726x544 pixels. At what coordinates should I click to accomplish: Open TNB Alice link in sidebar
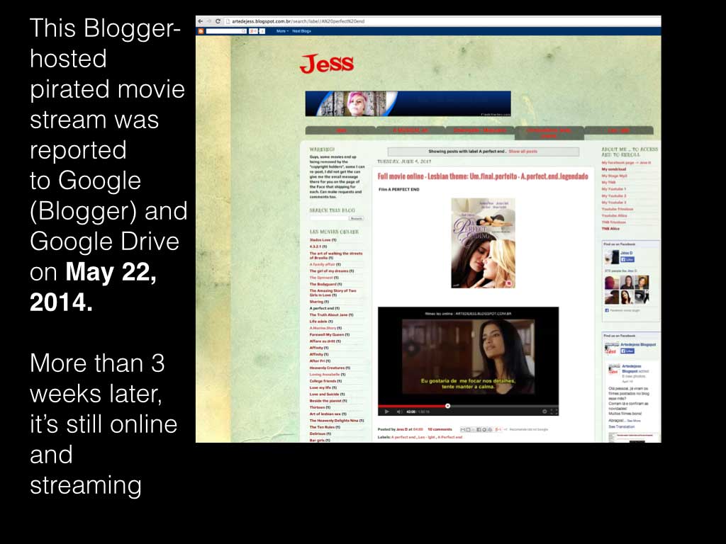click(610, 229)
